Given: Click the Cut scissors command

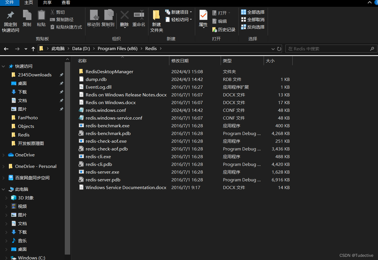Looking at the screenshot, I should (58, 12).
